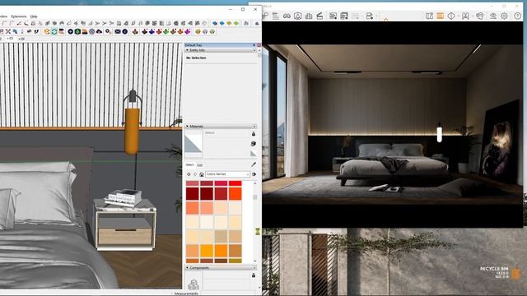Set material to default triangle icon
527x296 pixels.
click(253, 154)
